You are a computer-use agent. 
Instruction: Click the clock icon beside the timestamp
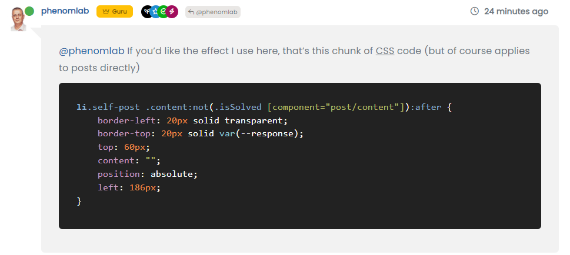[475, 11]
